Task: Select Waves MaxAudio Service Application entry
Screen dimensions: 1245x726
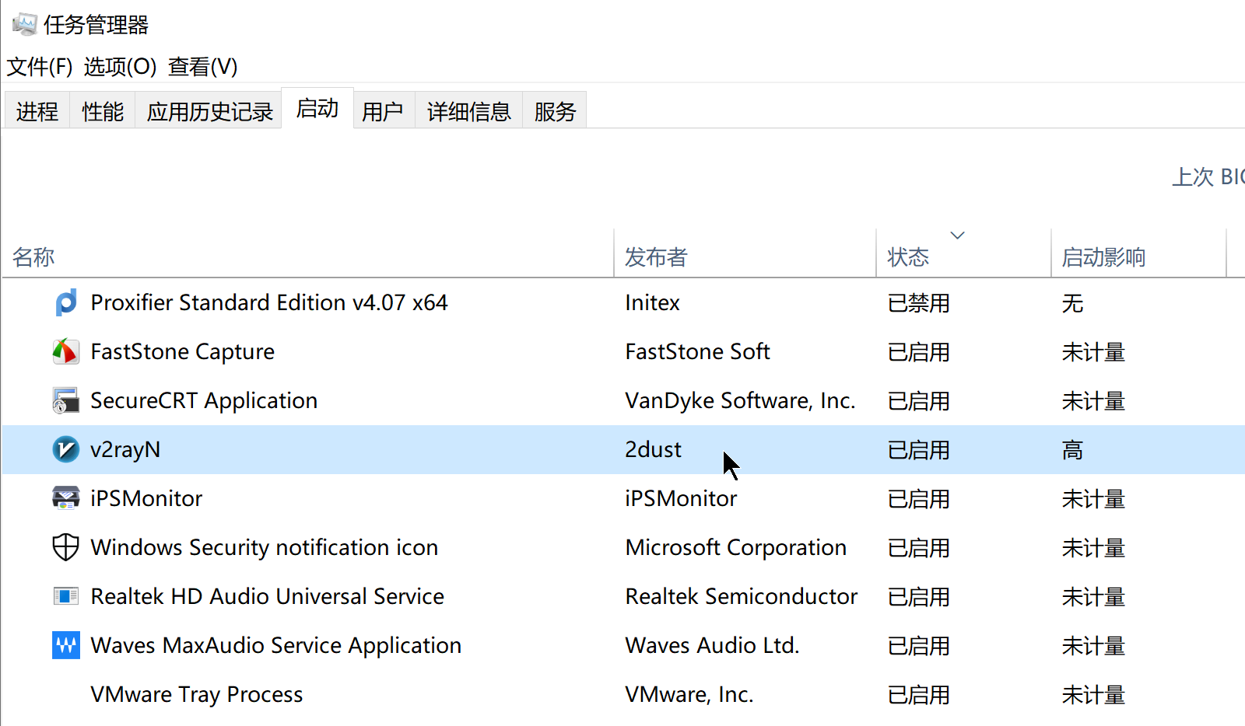Action: [x=276, y=645]
